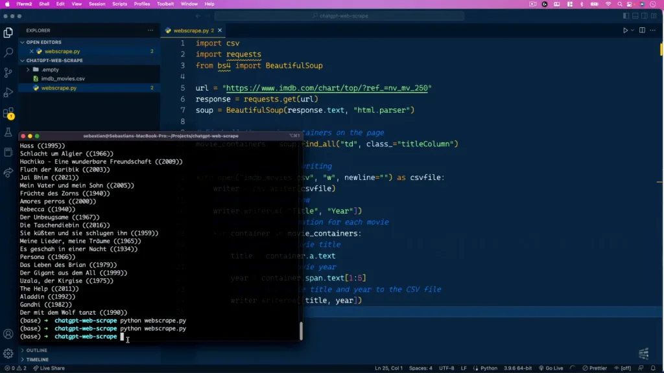Split the editor to the right
Viewport: 664px width, 373px height.
point(643,30)
